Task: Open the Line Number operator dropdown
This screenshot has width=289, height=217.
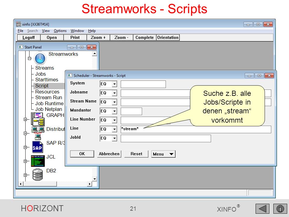Action: 114,120
